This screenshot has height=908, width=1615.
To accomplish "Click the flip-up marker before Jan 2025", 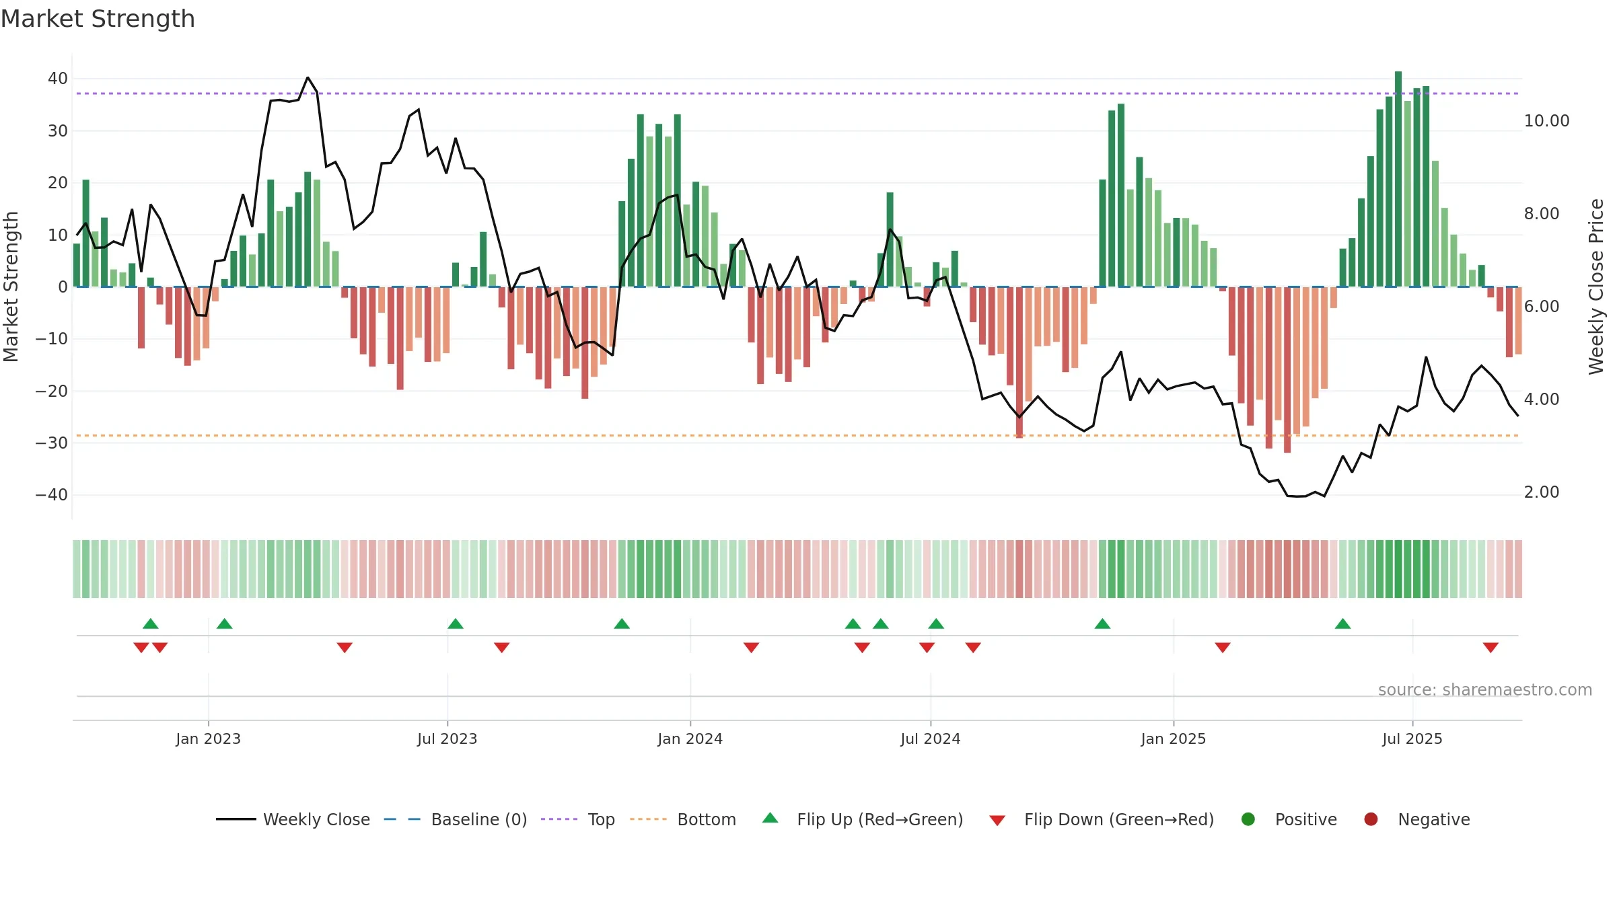I will pyautogui.click(x=1102, y=623).
